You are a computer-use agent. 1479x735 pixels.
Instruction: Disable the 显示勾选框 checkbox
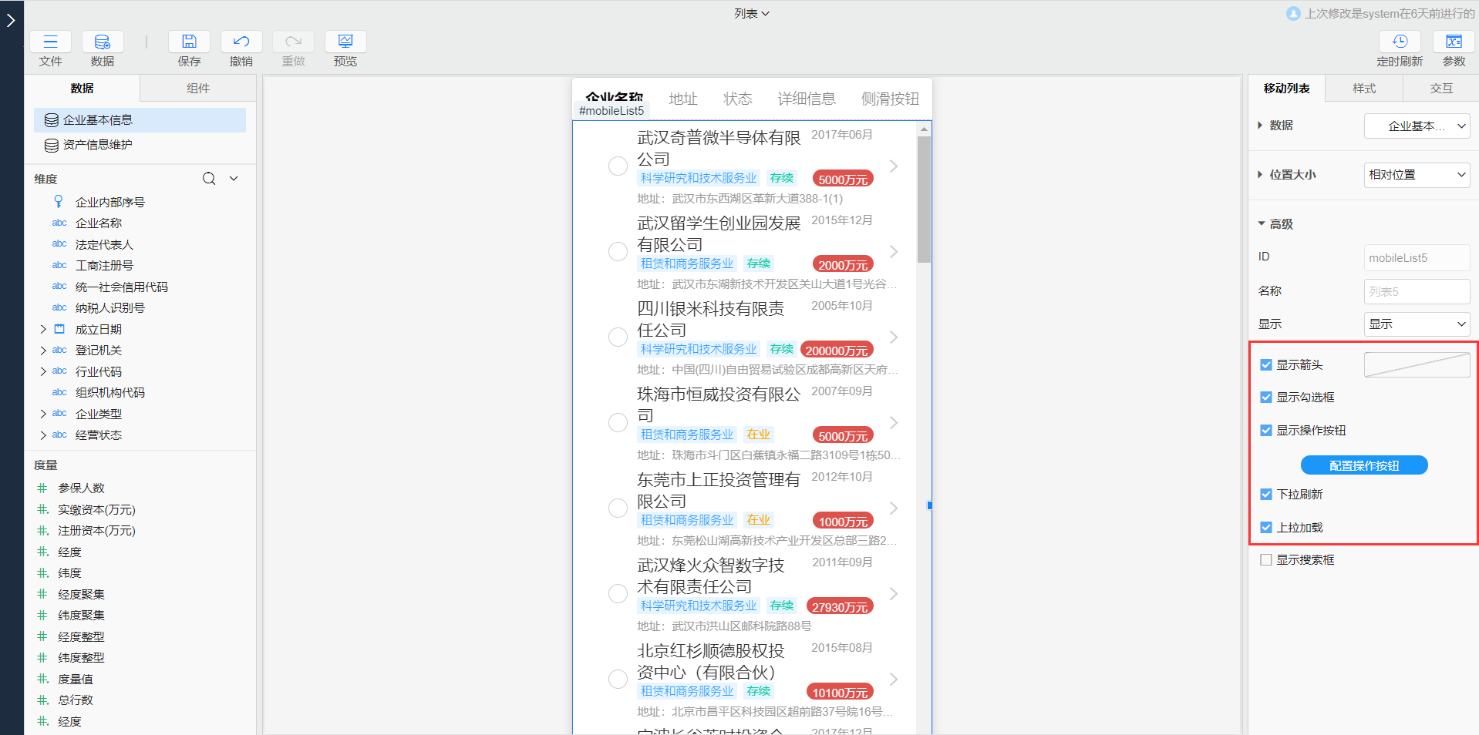[x=1265, y=397]
